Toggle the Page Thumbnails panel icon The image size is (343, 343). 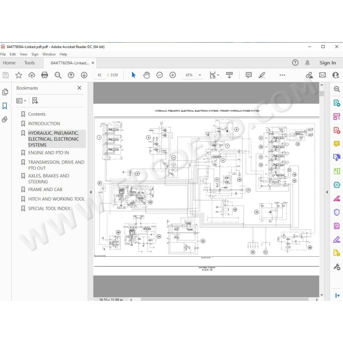(x=5, y=92)
